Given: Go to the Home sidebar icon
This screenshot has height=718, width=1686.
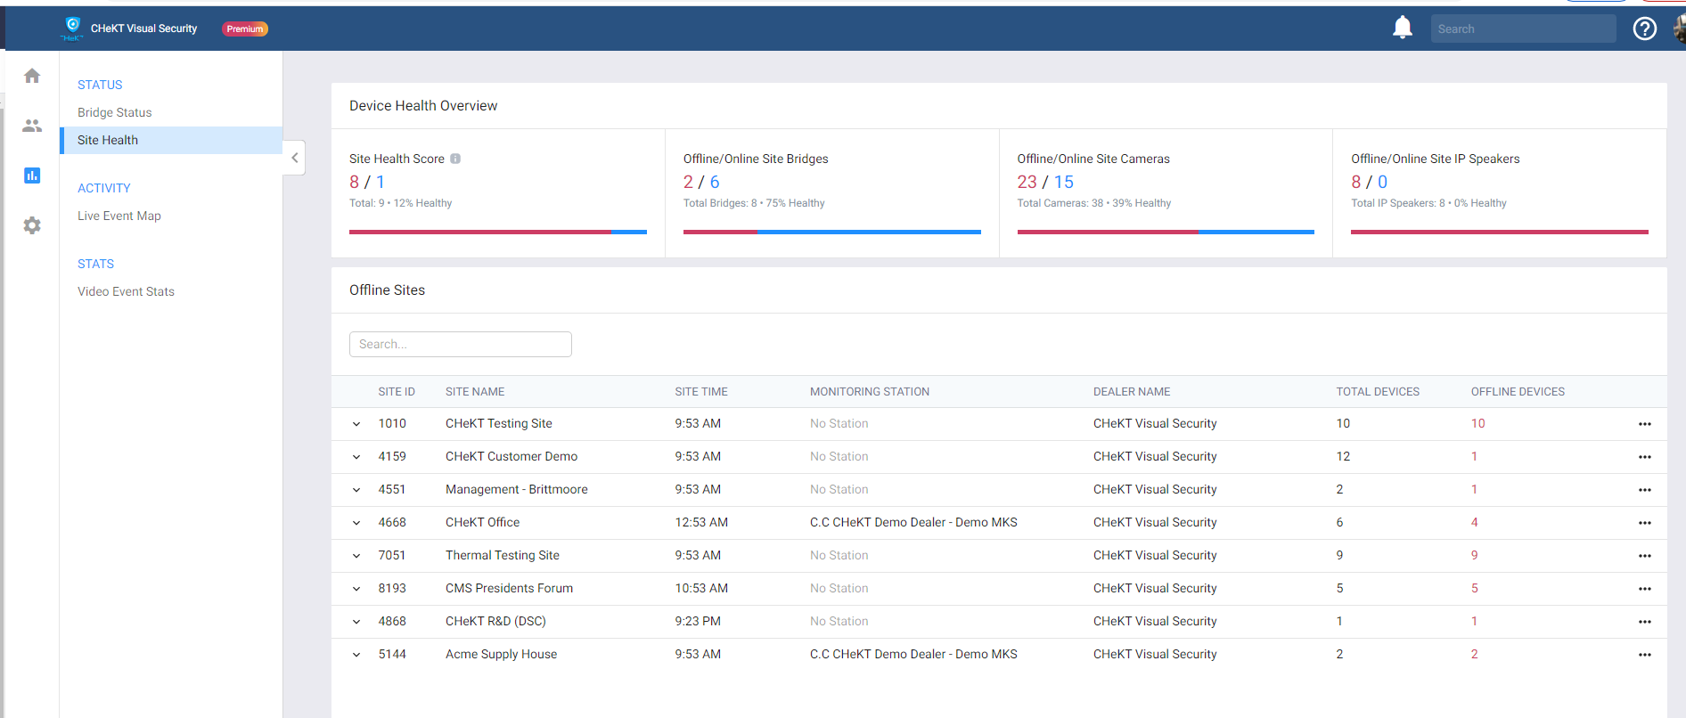Looking at the screenshot, I should click(32, 76).
